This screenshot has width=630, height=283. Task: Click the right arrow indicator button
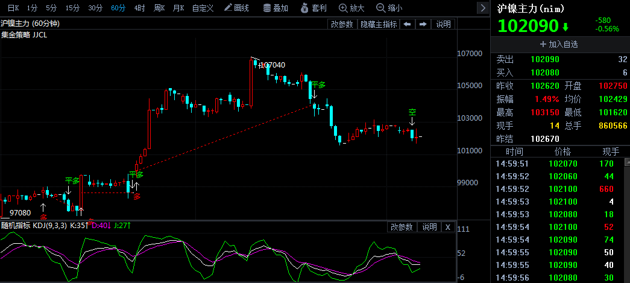pyautogui.click(x=423, y=24)
